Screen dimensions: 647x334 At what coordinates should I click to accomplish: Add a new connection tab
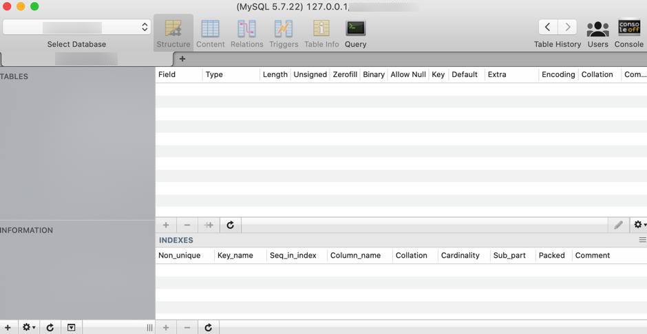(x=182, y=59)
